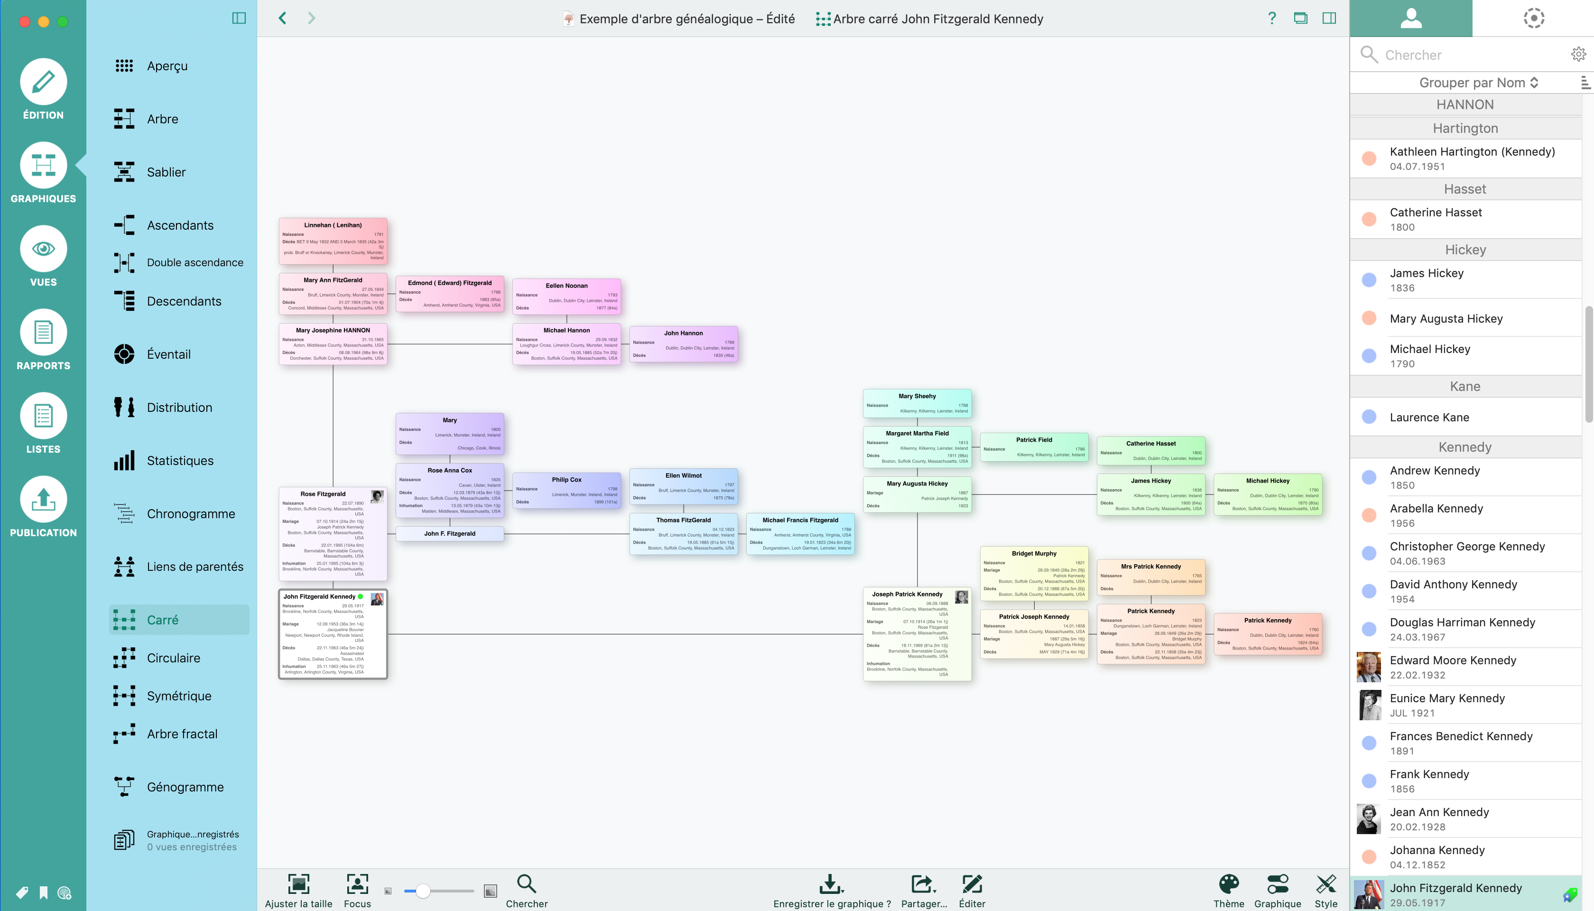Click the Focus toolbar button
Viewport: 1594px width, 911px height.
click(x=357, y=891)
